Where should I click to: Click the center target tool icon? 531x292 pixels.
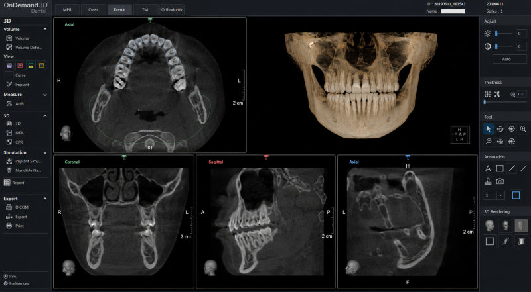pos(512,129)
